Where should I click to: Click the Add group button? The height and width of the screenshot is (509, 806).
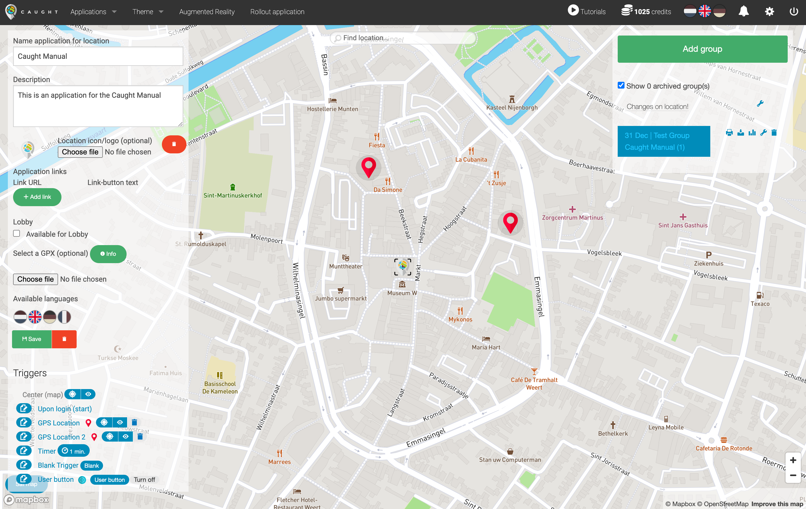[702, 49]
